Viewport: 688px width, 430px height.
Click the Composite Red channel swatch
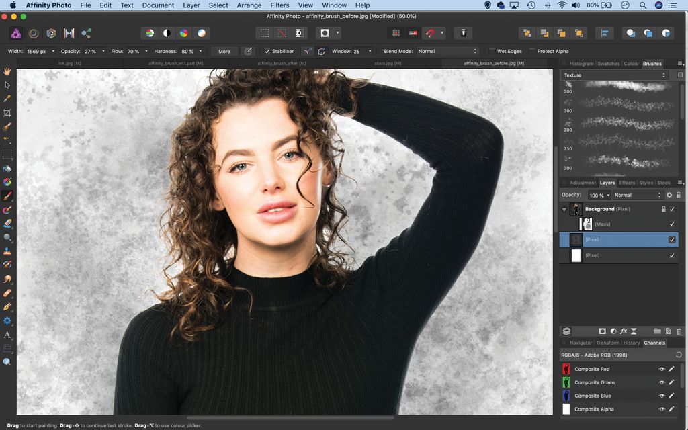[566, 369]
